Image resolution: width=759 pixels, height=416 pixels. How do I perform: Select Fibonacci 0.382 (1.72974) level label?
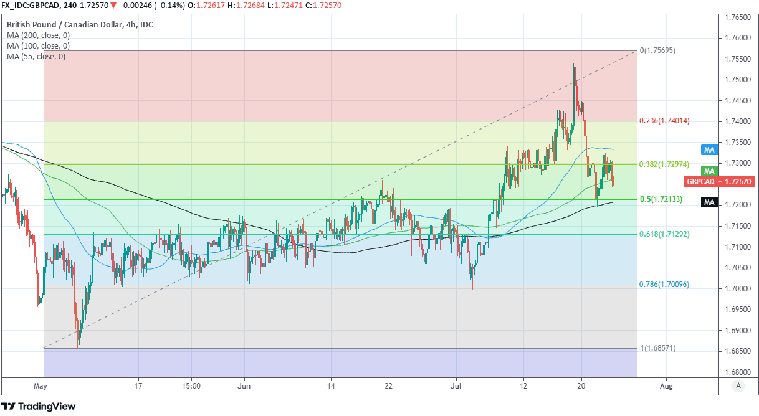tap(665, 164)
